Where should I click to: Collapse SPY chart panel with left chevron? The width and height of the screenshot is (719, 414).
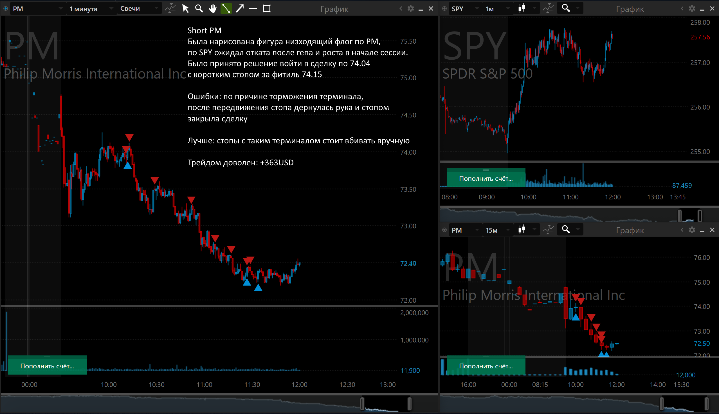682,8
